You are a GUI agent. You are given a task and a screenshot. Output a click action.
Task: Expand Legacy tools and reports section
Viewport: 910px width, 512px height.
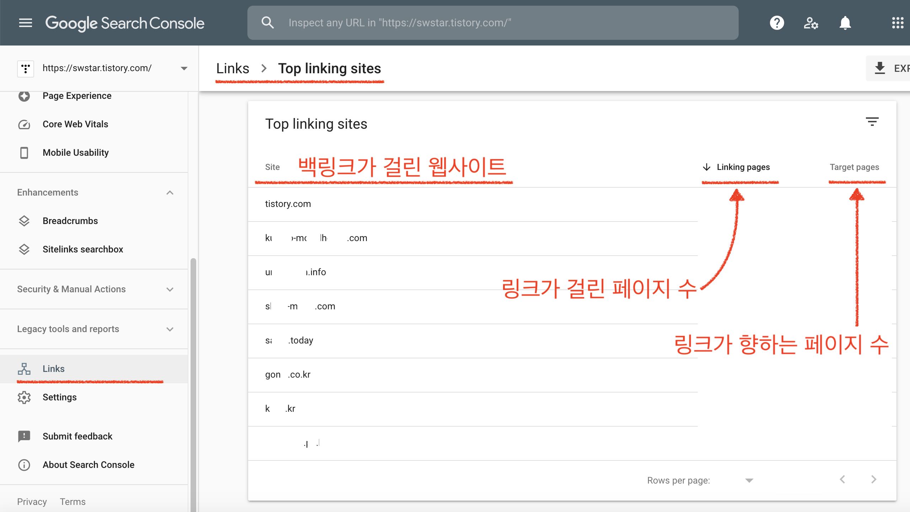point(170,329)
